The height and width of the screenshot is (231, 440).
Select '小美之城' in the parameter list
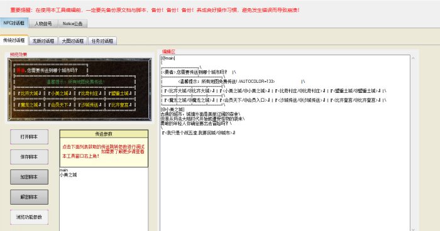(68, 175)
